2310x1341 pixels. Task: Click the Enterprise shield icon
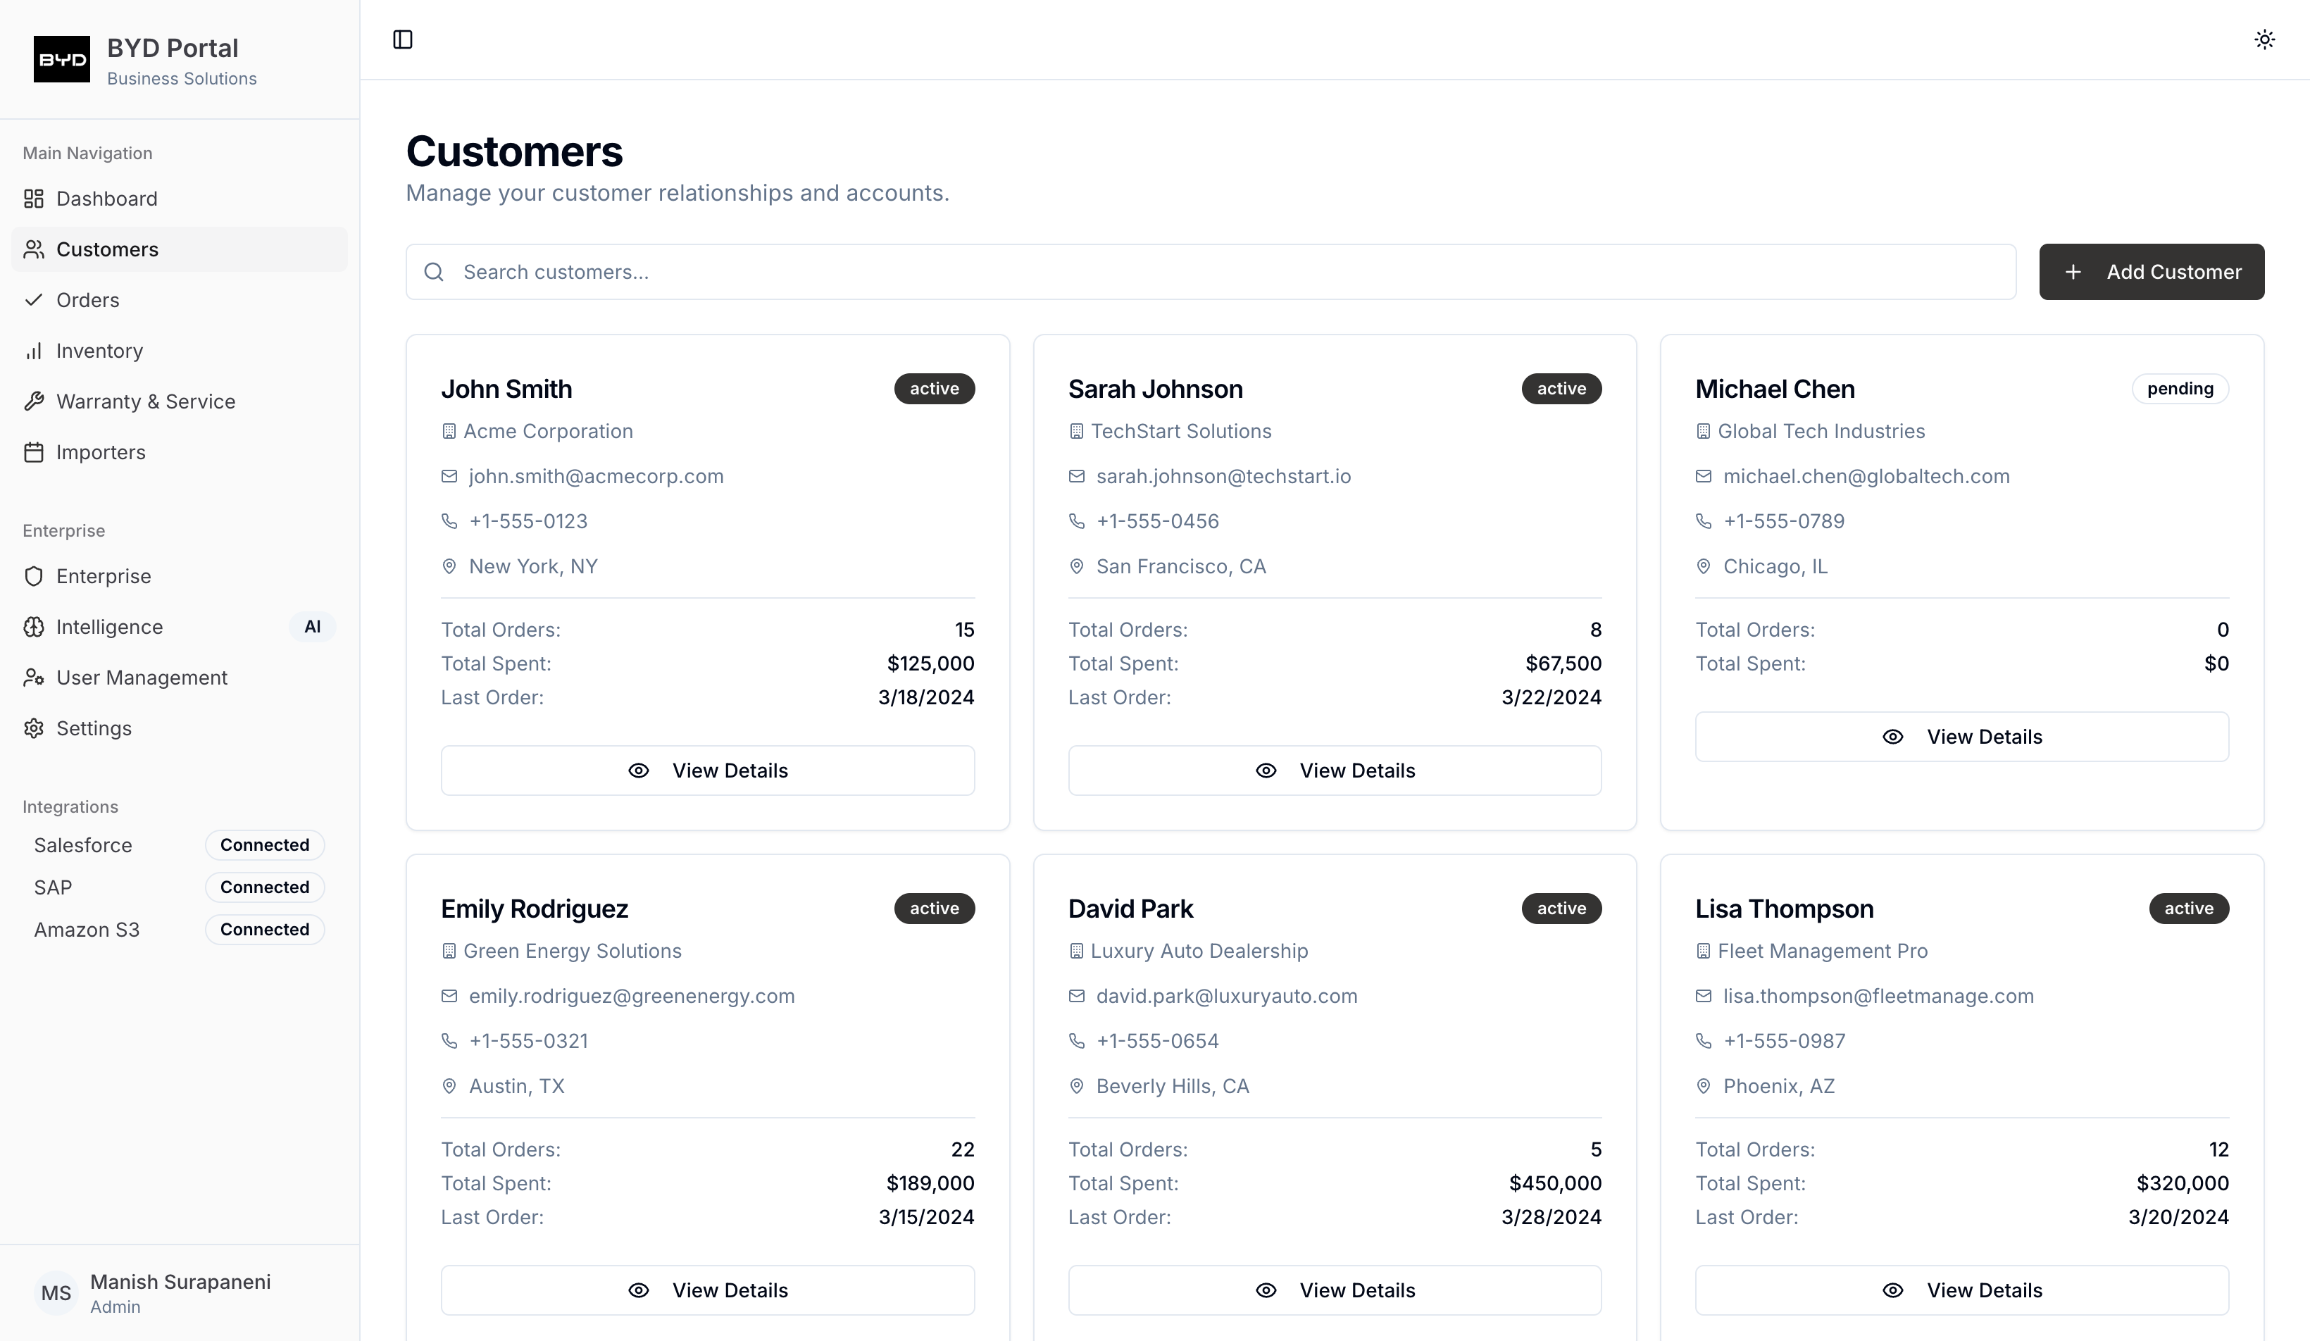34,575
